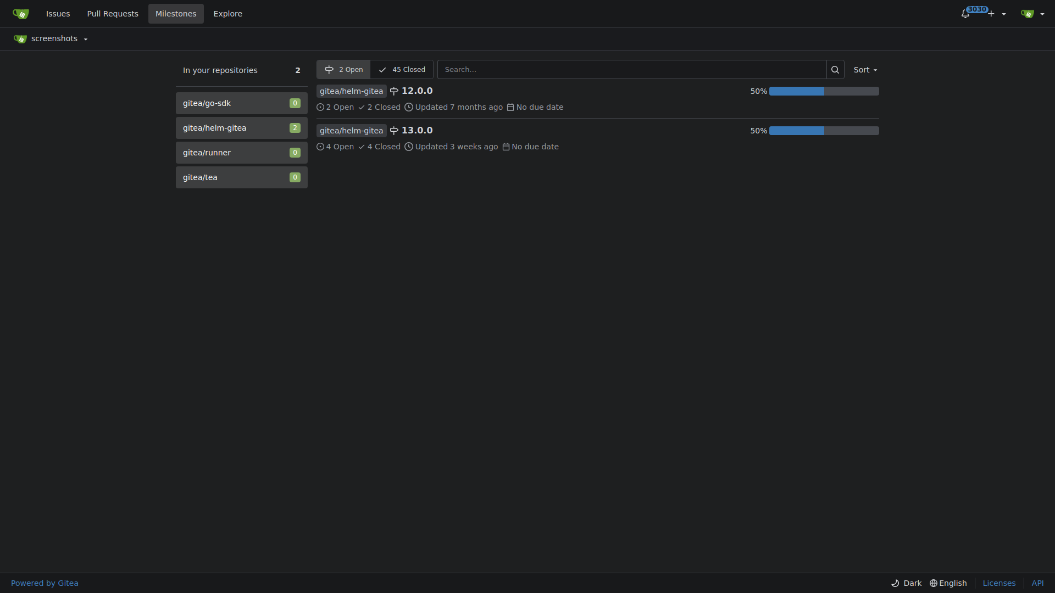
Task: Click the search magnifier button
Action: pyautogui.click(x=835, y=70)
